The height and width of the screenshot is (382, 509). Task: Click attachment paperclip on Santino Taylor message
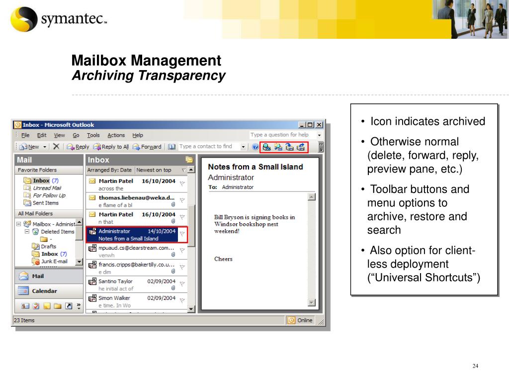[x=173, y=288]
